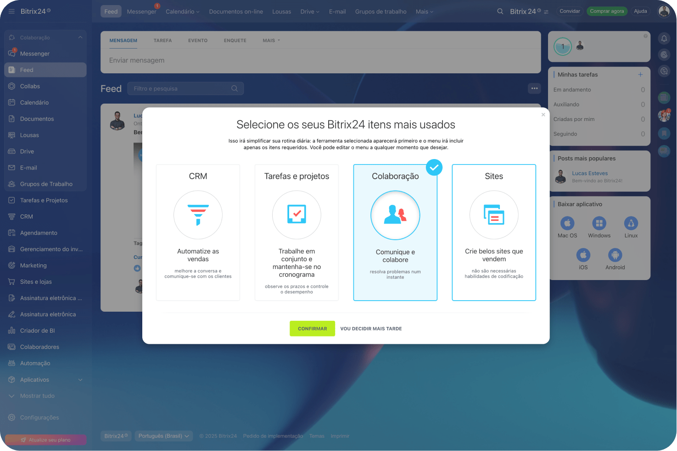
Task: Add a new task with plus icon
Action: [640, 75]
